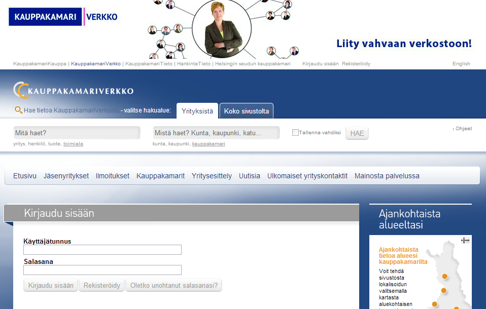Click the Käyttäjätunnus input field
Viewport: 486px width, 309px height.
102,250
